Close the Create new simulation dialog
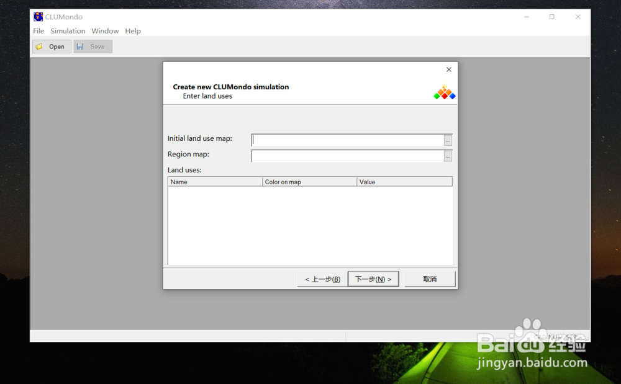This screenshot has height=384, width=621. (449, 69)
